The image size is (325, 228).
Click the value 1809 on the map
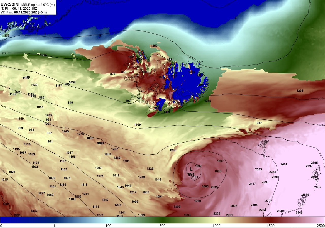[x=177, y=207]
